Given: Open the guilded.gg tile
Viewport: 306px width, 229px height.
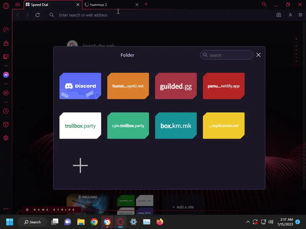Looking at the screenshot, I should tap(176, 86).
